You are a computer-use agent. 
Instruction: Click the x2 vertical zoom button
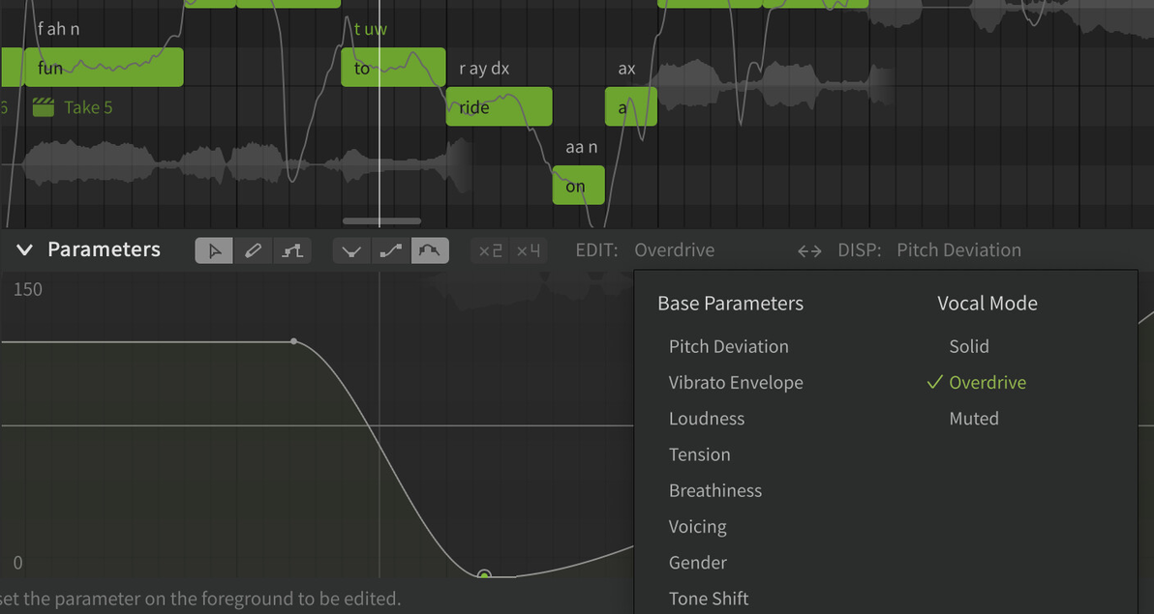490,250
